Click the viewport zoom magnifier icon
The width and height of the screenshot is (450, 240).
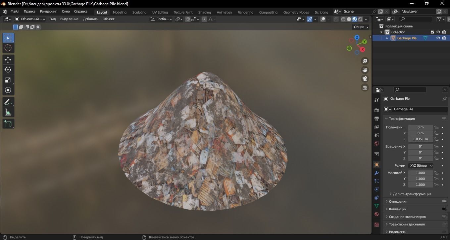(365, 61)
